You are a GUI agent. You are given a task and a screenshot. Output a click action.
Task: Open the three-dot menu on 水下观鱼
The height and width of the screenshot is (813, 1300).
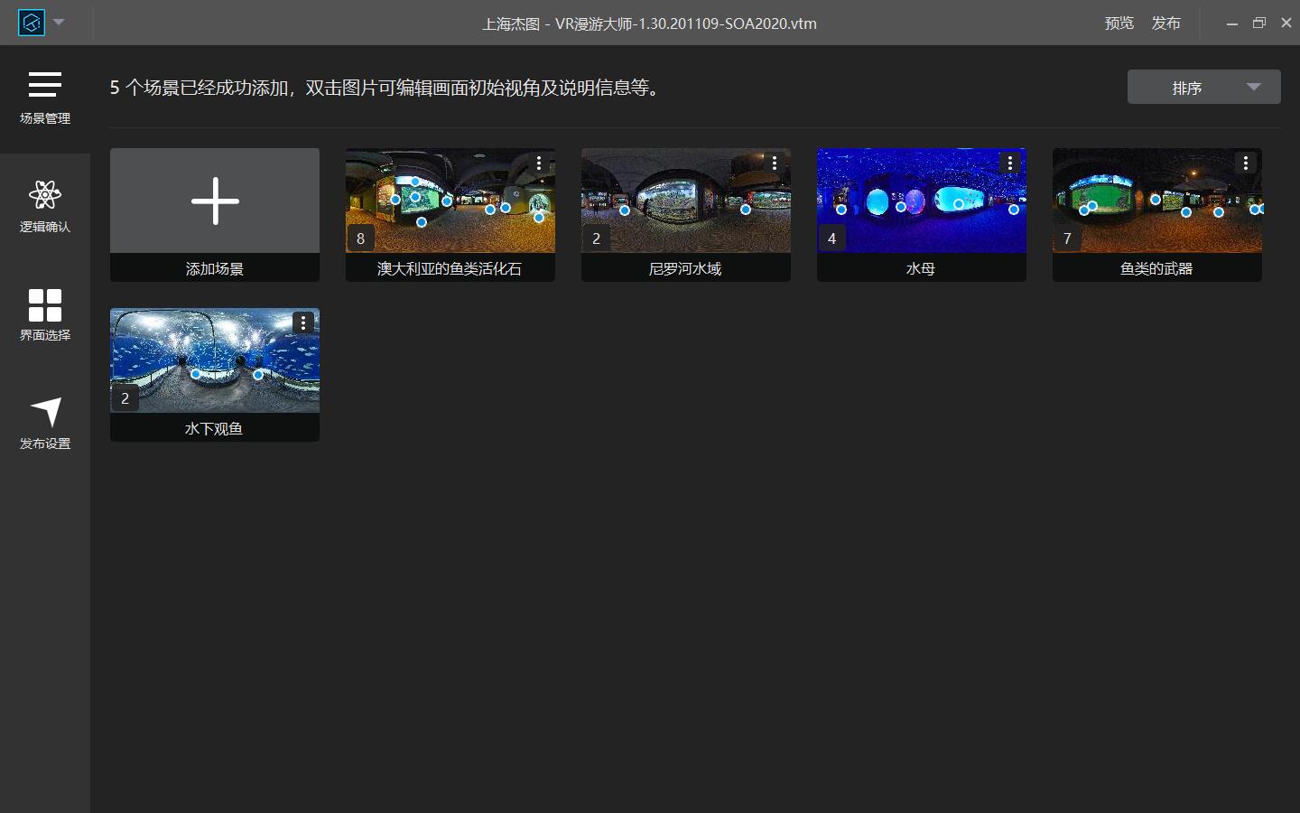click(303, 322)
